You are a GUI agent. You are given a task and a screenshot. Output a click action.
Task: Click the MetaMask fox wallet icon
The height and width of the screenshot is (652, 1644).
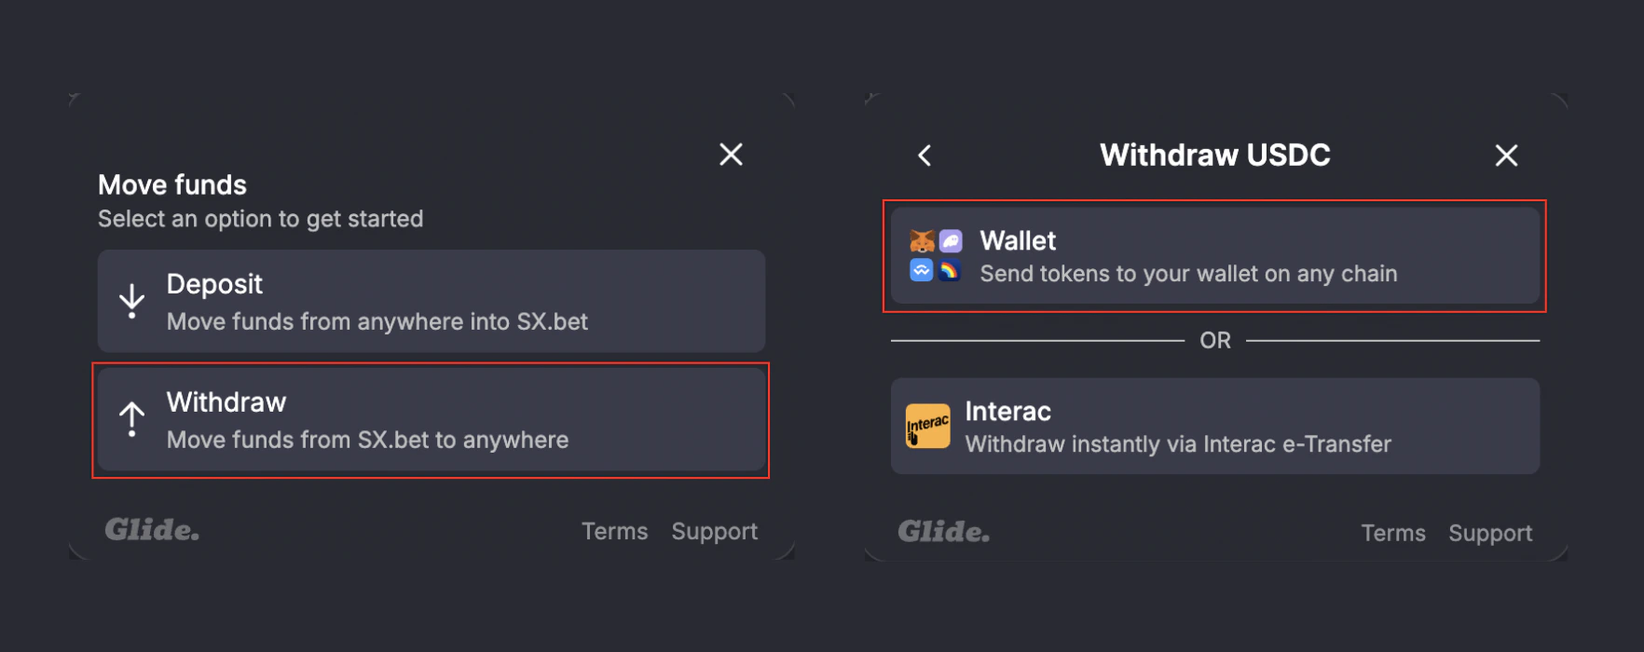pos(922,242)
